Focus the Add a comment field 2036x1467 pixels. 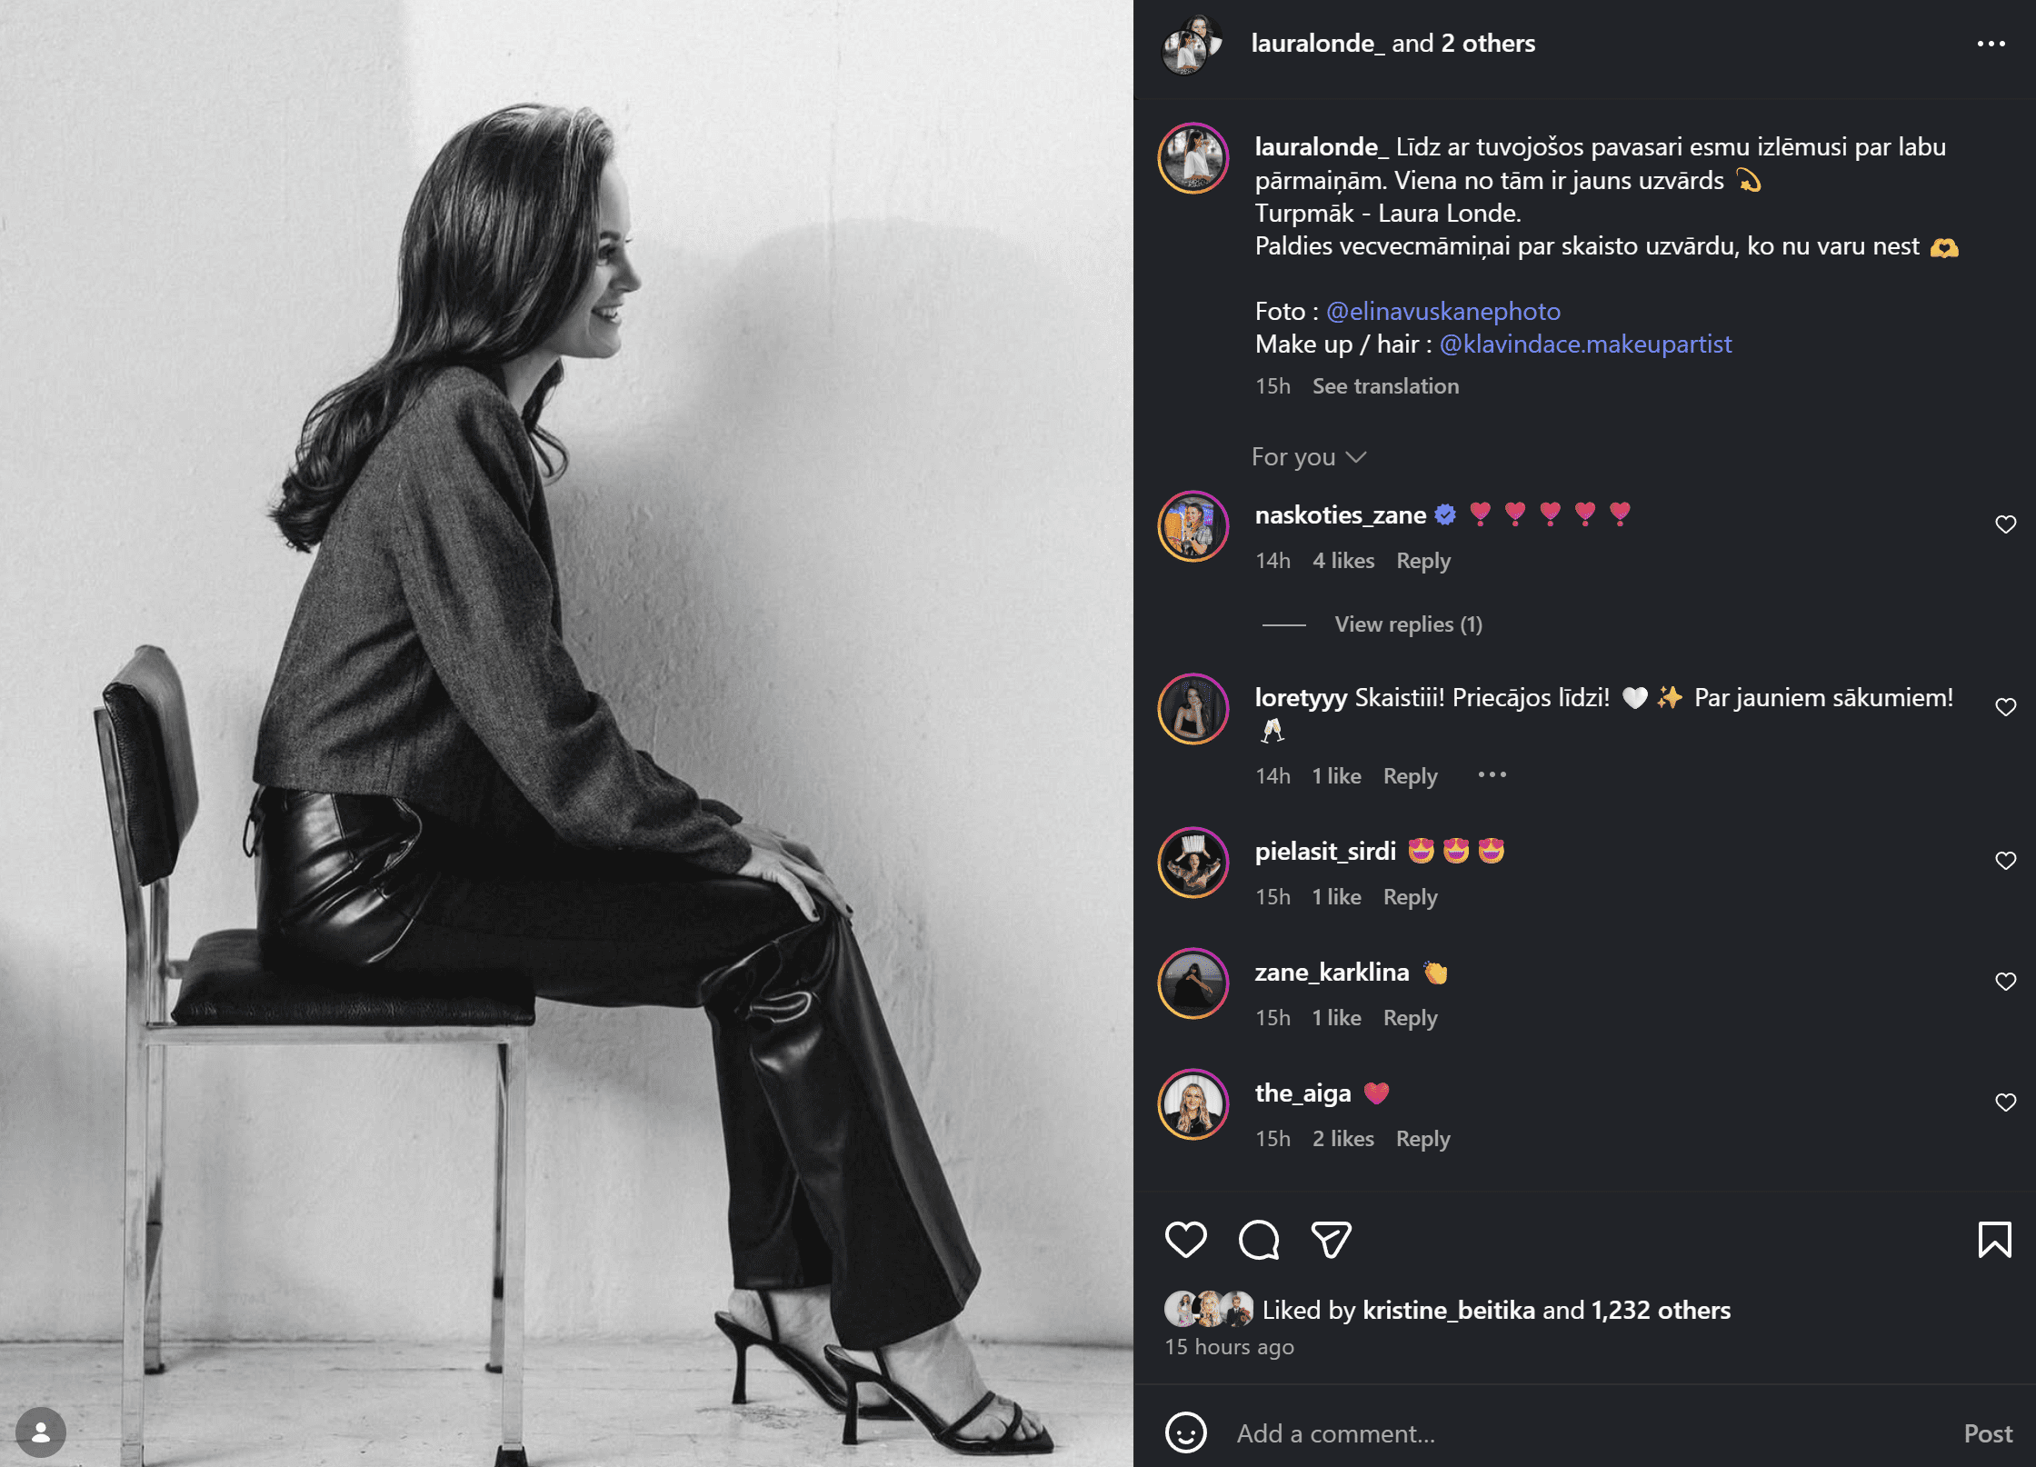pyautogui.click(x=1545, y=1433)
